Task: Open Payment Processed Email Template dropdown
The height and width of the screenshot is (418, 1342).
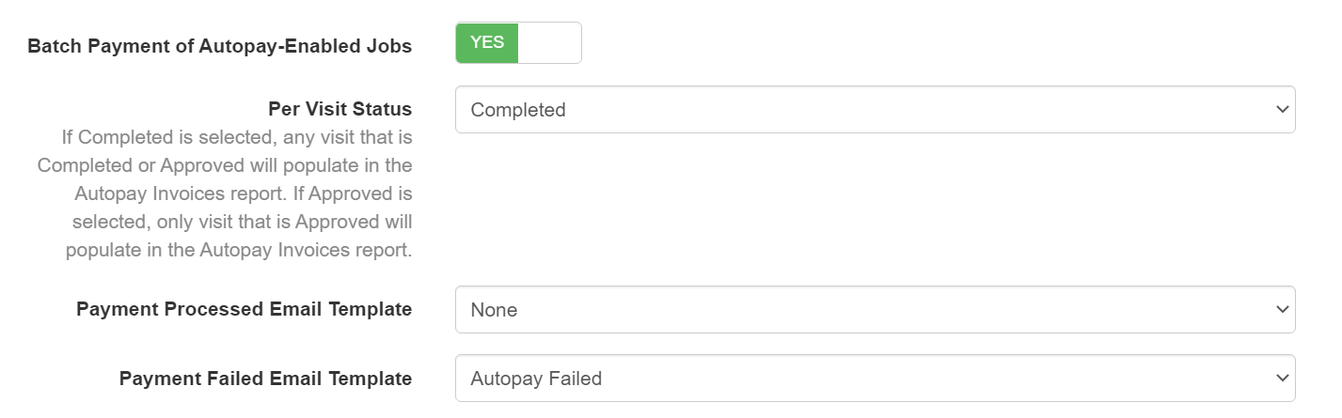Action: (875, 309)
